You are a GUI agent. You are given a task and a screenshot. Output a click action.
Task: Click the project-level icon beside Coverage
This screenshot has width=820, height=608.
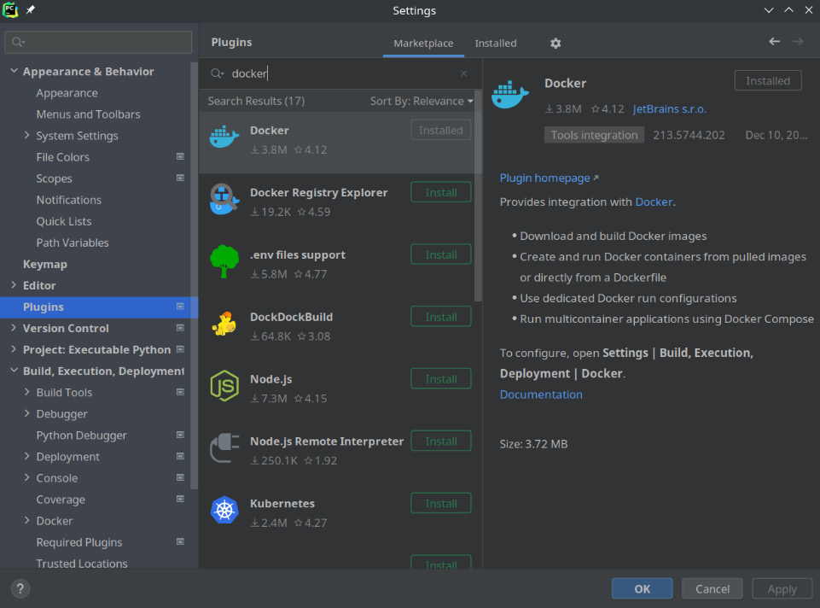(180, 500)
